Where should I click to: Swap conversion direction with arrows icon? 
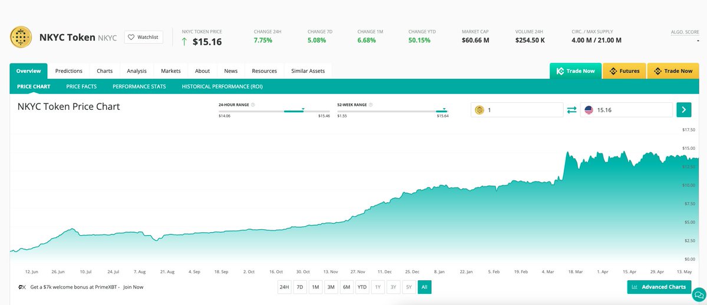coord(571,110)
